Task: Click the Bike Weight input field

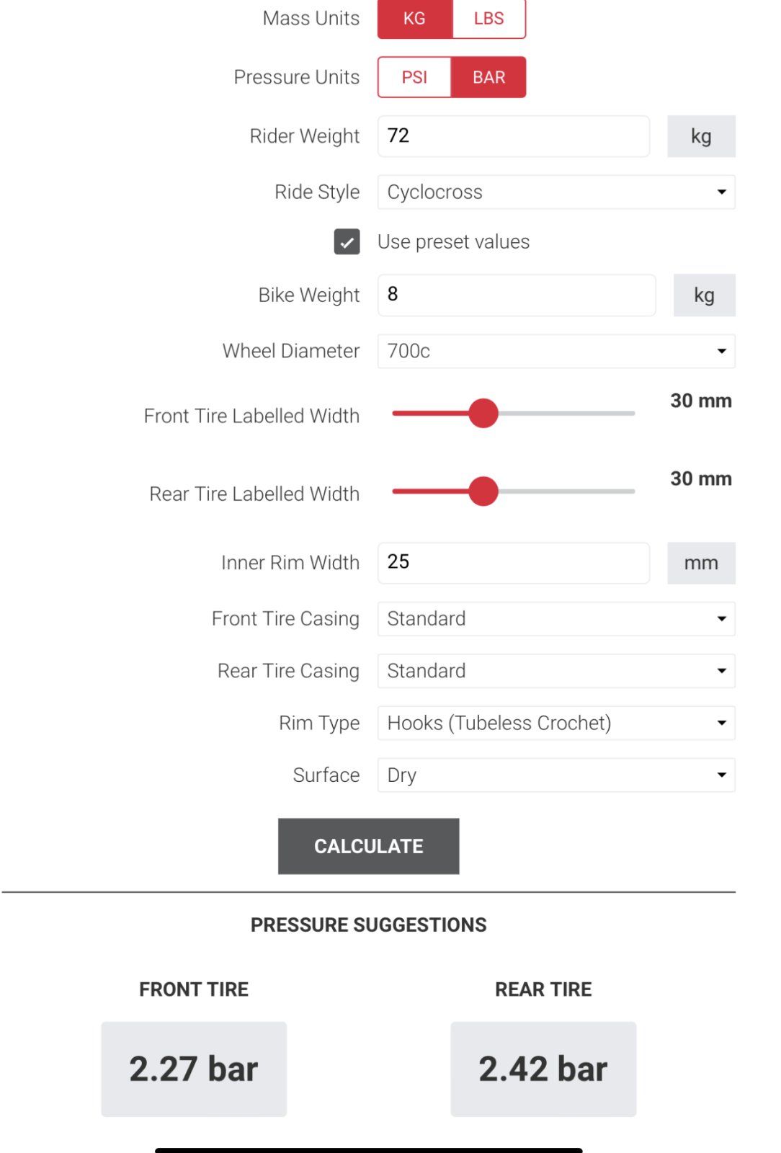Action: (516, 295)
